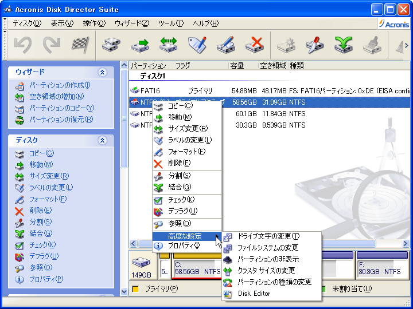The height and width of the screenshot is (309, 413).
Task: Click the Move partition toolbar icon
Action: (x=140, y=45)
